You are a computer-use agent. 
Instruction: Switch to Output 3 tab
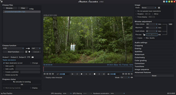(22, 57)
